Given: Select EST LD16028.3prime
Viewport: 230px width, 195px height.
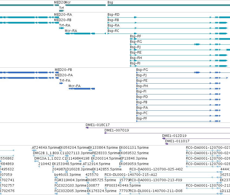Looking at the screenshot, I should click(78, 170).
